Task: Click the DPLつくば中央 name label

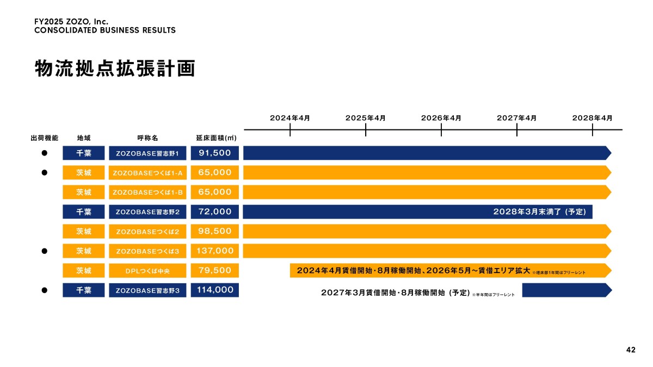Action: click(147, 271)
